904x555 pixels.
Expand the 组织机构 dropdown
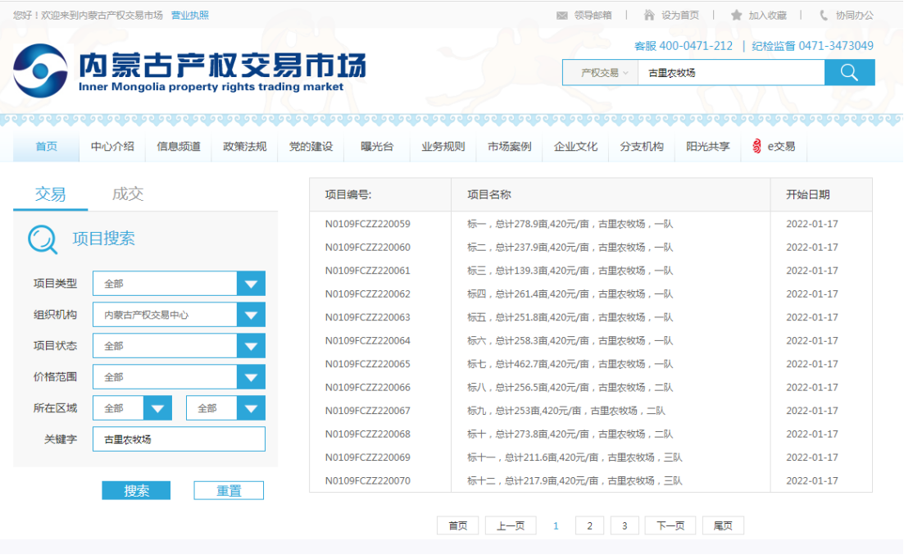coord(251,315)
